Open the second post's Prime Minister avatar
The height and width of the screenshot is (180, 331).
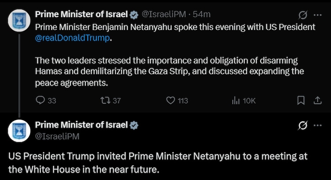(x=19, y=131)
